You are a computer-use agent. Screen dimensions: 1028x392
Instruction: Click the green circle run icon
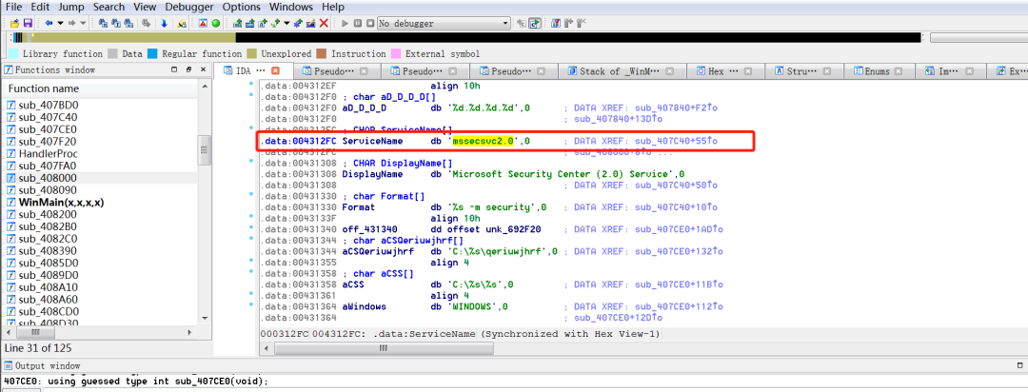point(215,23)
